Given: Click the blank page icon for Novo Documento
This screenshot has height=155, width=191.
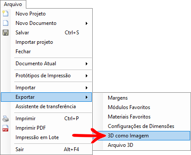Looking at the screenshot, I should (x=6, y=23).
